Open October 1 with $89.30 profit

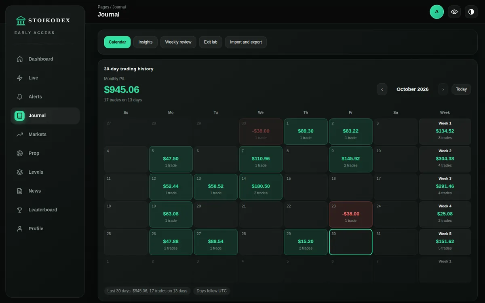click(x=306, y=131)
